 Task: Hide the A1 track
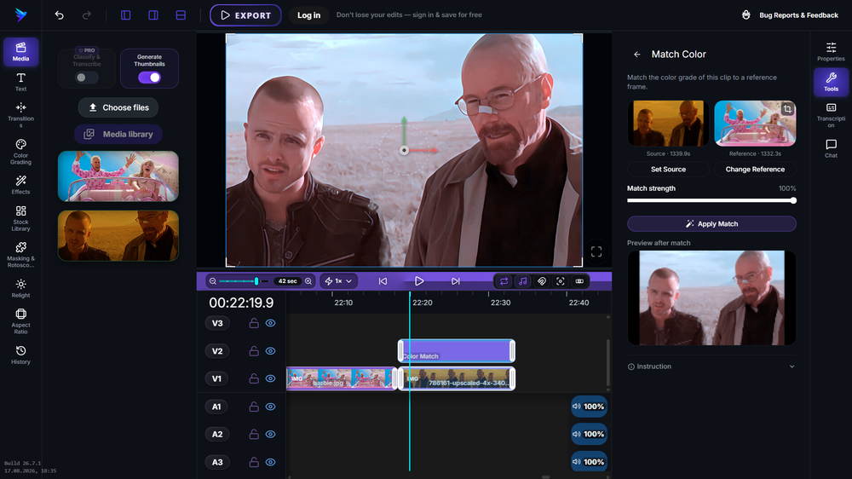coord(270,407)
